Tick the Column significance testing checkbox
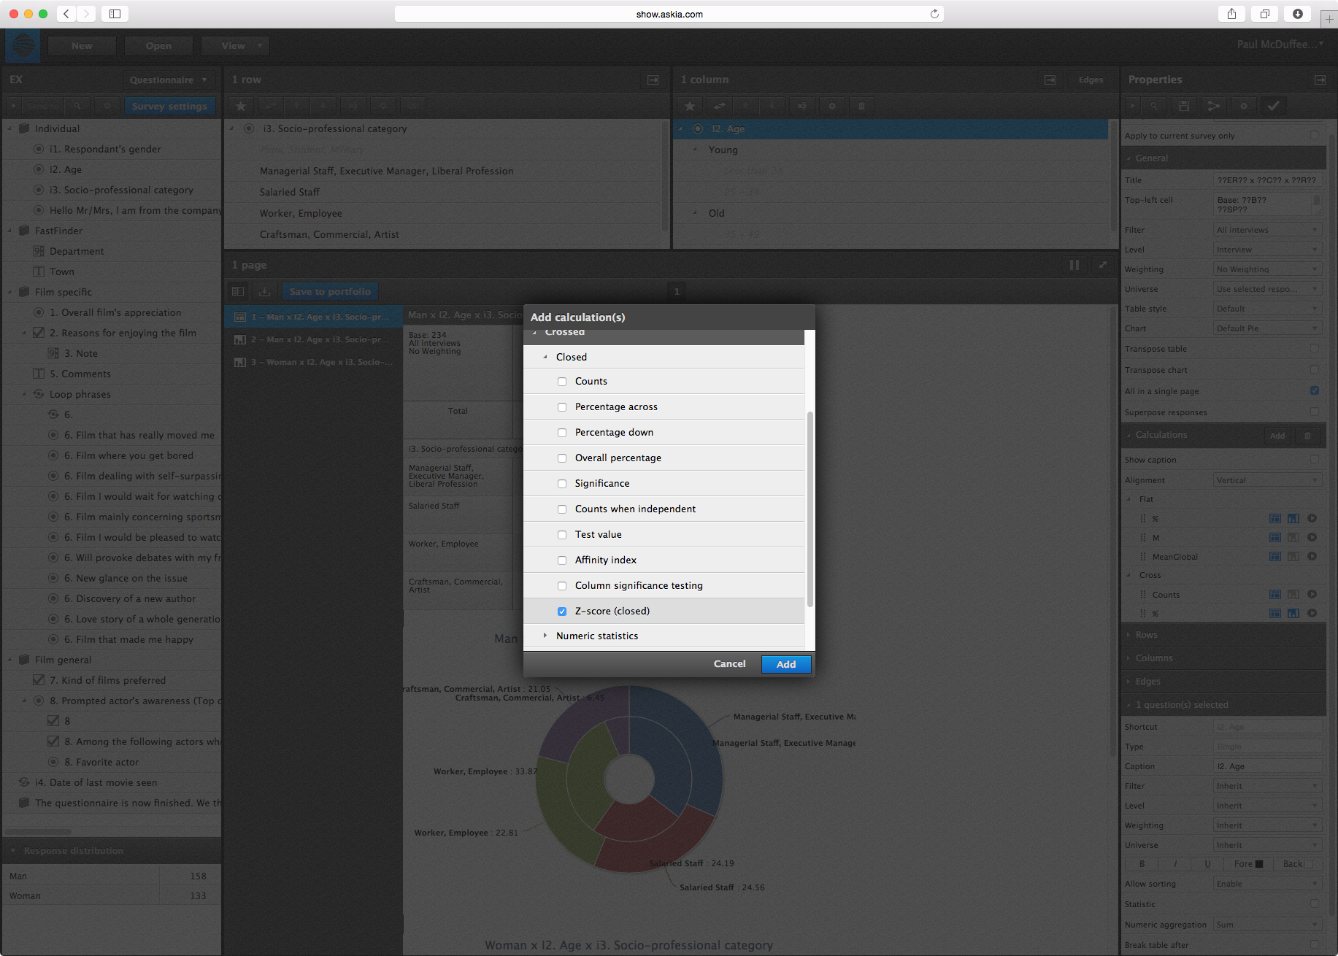 (562, 586)
